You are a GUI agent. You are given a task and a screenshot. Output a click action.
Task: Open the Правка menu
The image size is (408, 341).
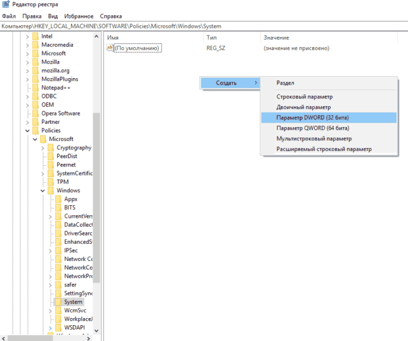click(x=32, y=16)
